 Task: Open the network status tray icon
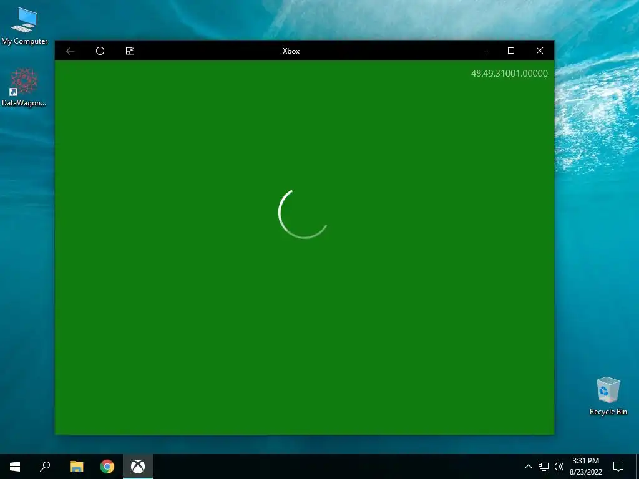click(x=544, y=467)
